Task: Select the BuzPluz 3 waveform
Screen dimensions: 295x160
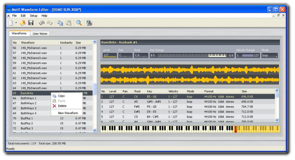Action: (x=52, y=128)
